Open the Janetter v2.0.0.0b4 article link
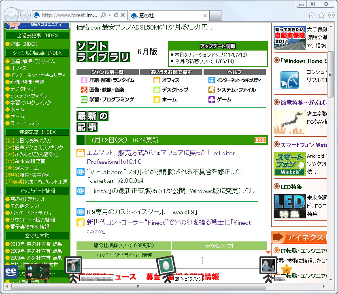The width and height of the screenshot is (338, 294). 164,176
